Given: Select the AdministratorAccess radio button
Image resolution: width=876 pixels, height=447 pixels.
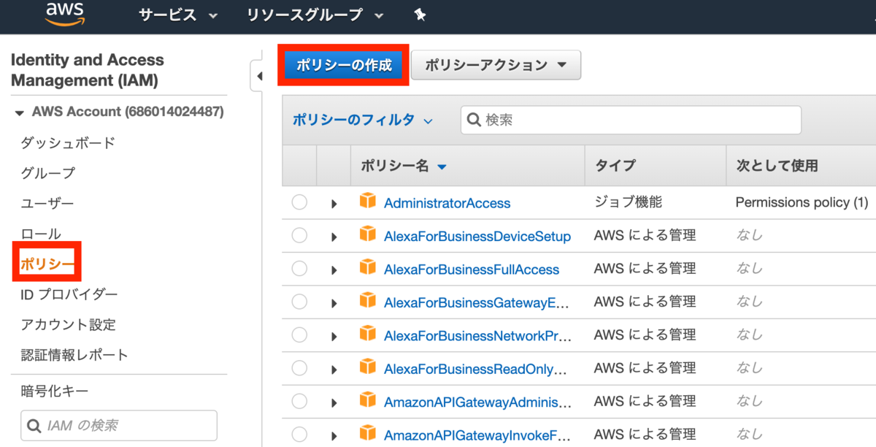Looking at the screenshot, I should 299,203.
